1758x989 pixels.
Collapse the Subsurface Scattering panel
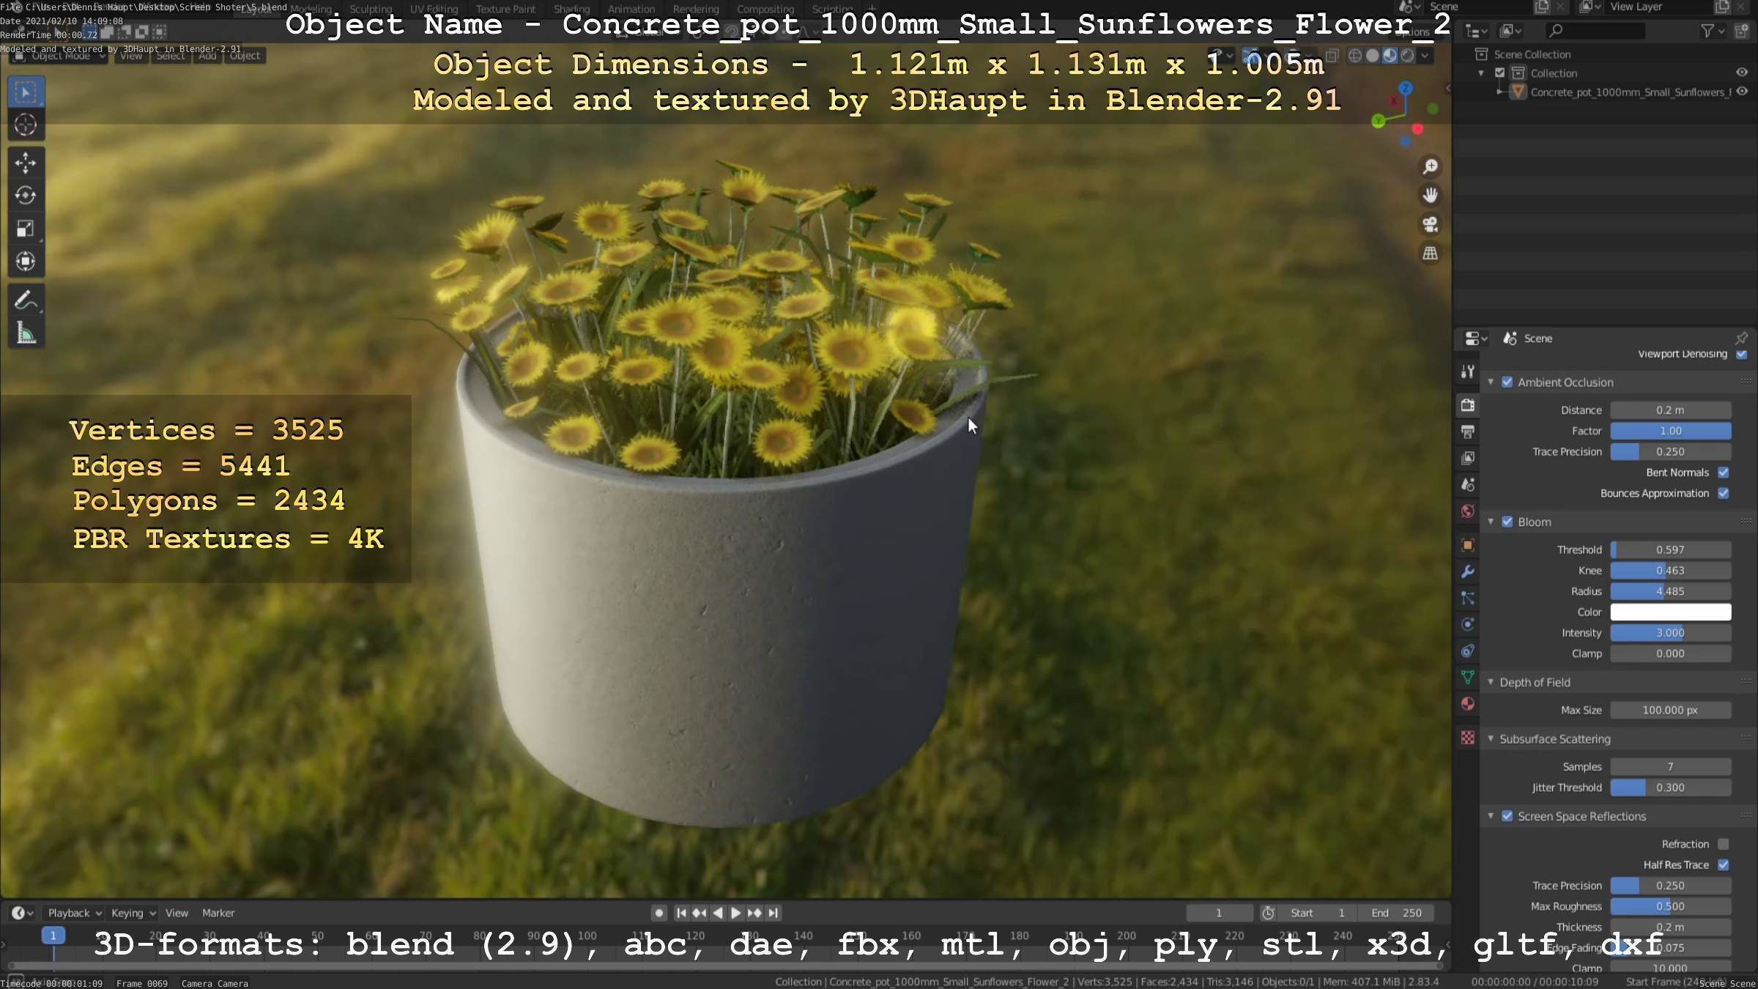1491,738
